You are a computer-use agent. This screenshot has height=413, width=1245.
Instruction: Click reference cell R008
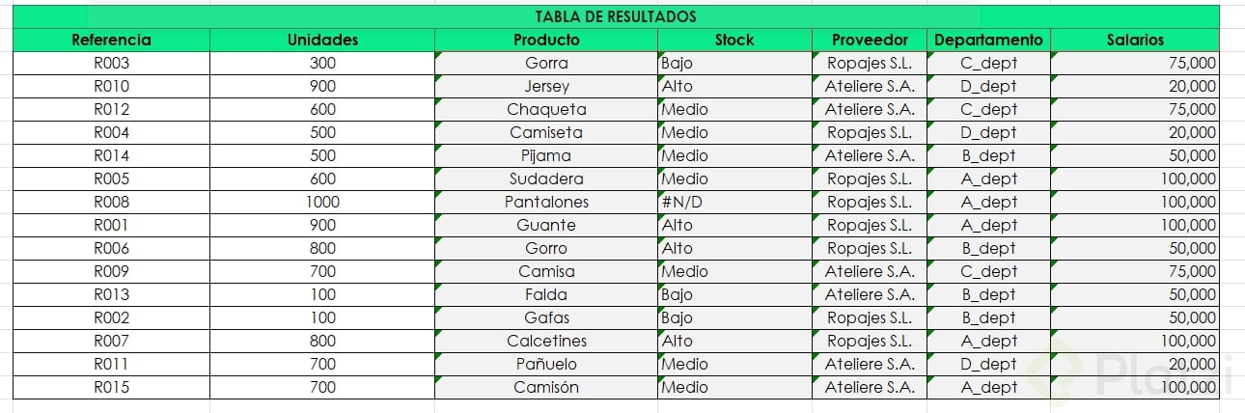[x=111, y=203]
